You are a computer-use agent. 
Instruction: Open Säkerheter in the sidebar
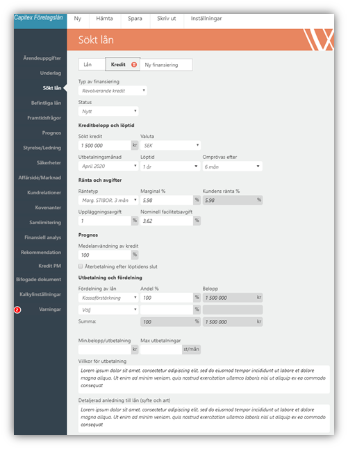pyautogui.click(x=49, y=162)
